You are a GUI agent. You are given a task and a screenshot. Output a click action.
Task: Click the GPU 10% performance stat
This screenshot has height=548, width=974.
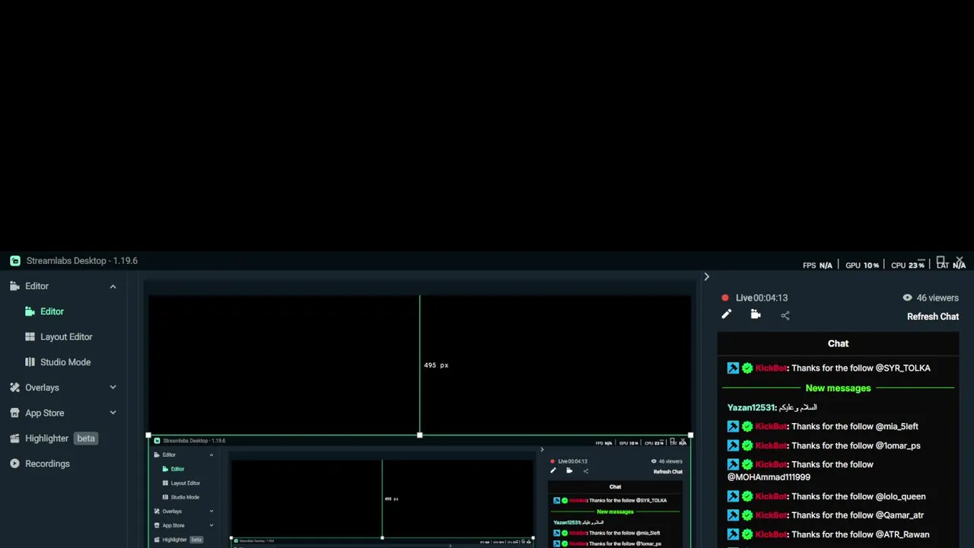point(862,265)
